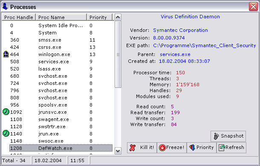The width and height of the screenshot is (260, 166).
Task: Click the parent services.exe value
Action: coord(175,54)
